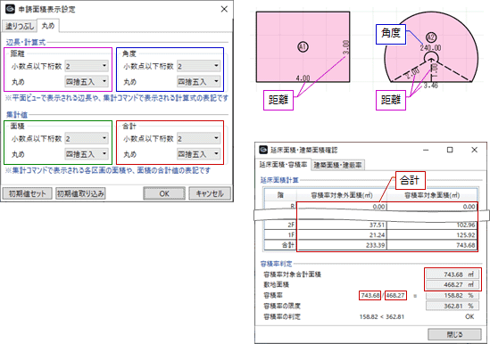Open distance rounding method dropdown (距離 丸め)

pos(87,82)
